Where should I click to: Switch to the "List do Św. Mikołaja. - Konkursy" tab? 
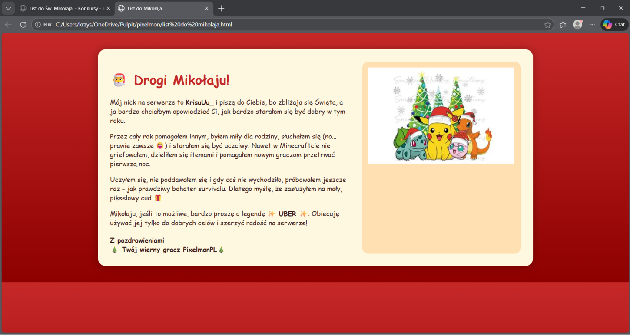64,8
